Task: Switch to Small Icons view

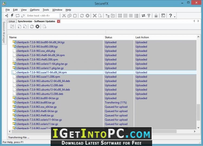Action: click(125, 16)
